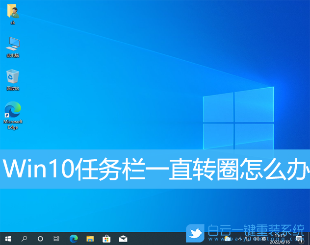This screenshot has height=245, width=310.
Task: Launch Microsoft Edge from the taskbar
Action: click(74, 239)
